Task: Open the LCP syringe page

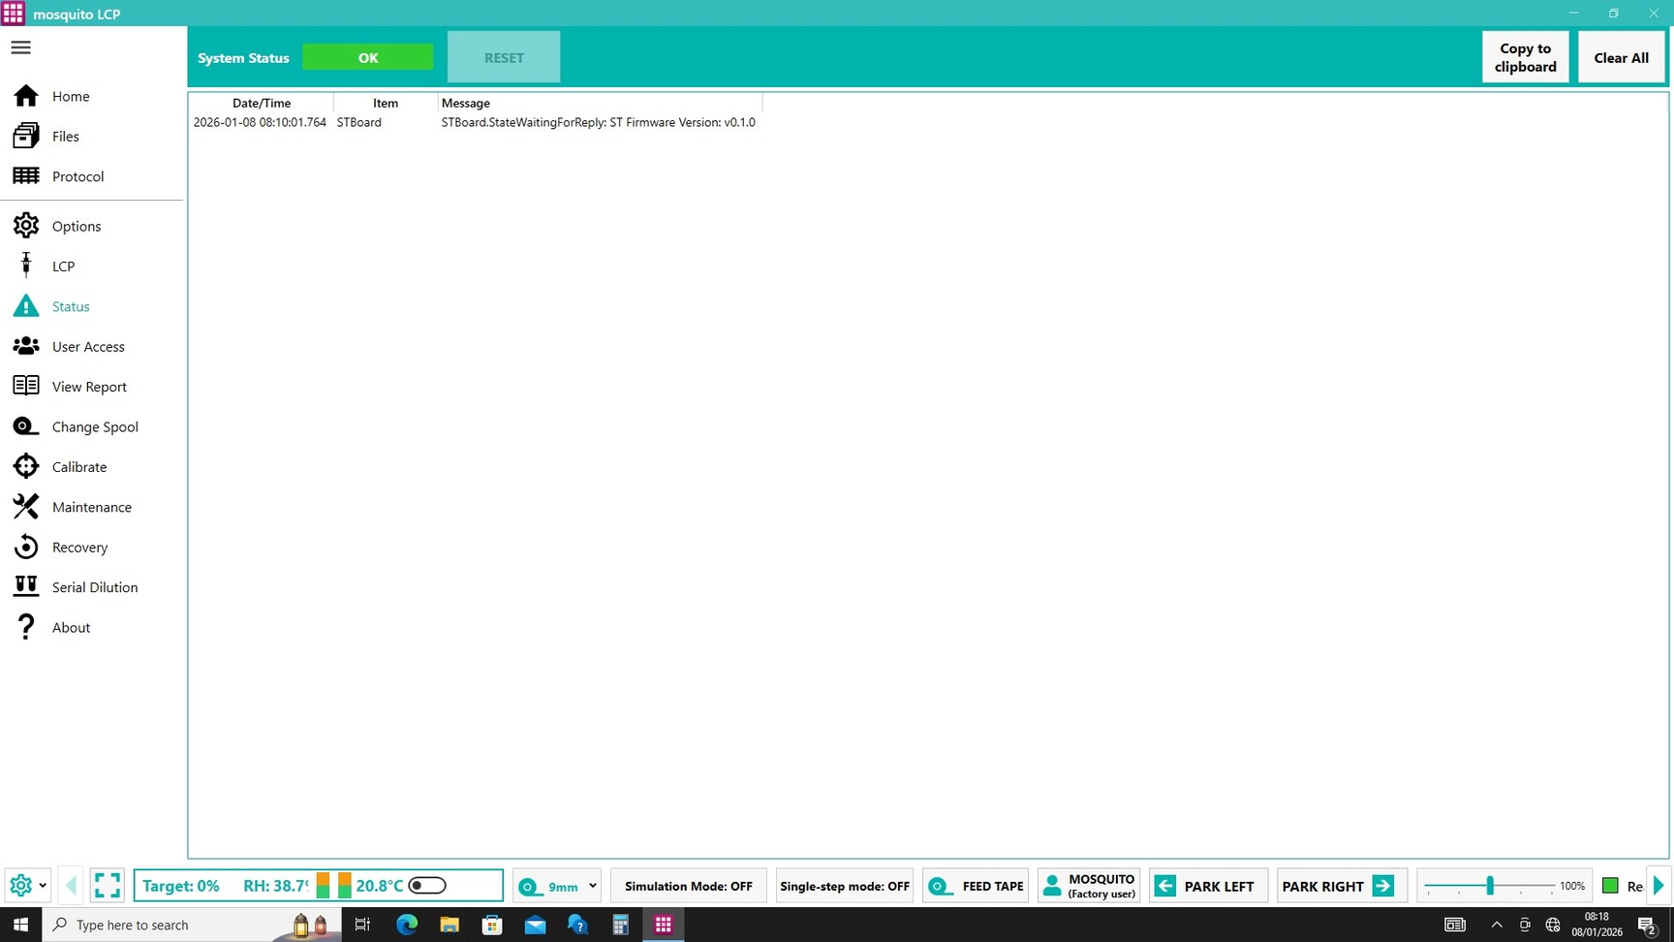Action: (63, 267)
